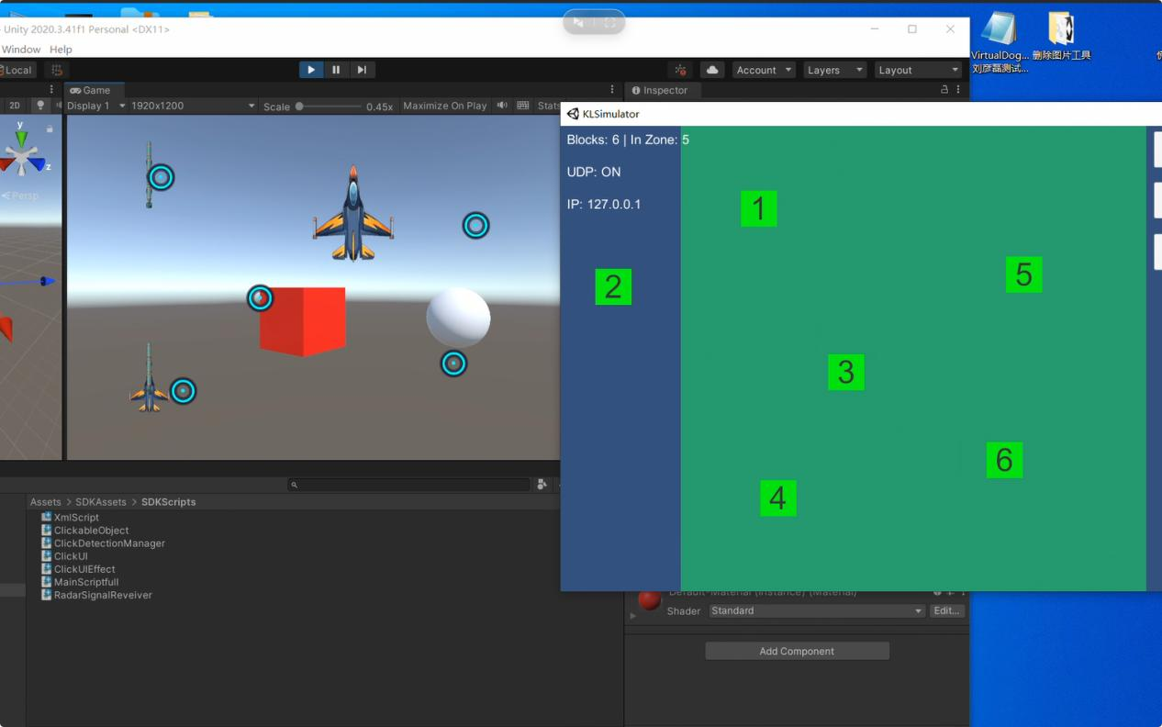Enable Maximize On Play

444,105
